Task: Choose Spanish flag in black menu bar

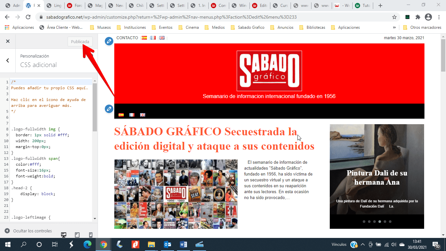Action: click(121, 115)
